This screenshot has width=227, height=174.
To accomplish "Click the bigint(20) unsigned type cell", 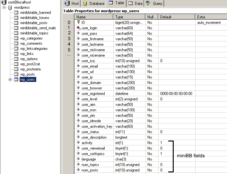I will pos(129,23).
